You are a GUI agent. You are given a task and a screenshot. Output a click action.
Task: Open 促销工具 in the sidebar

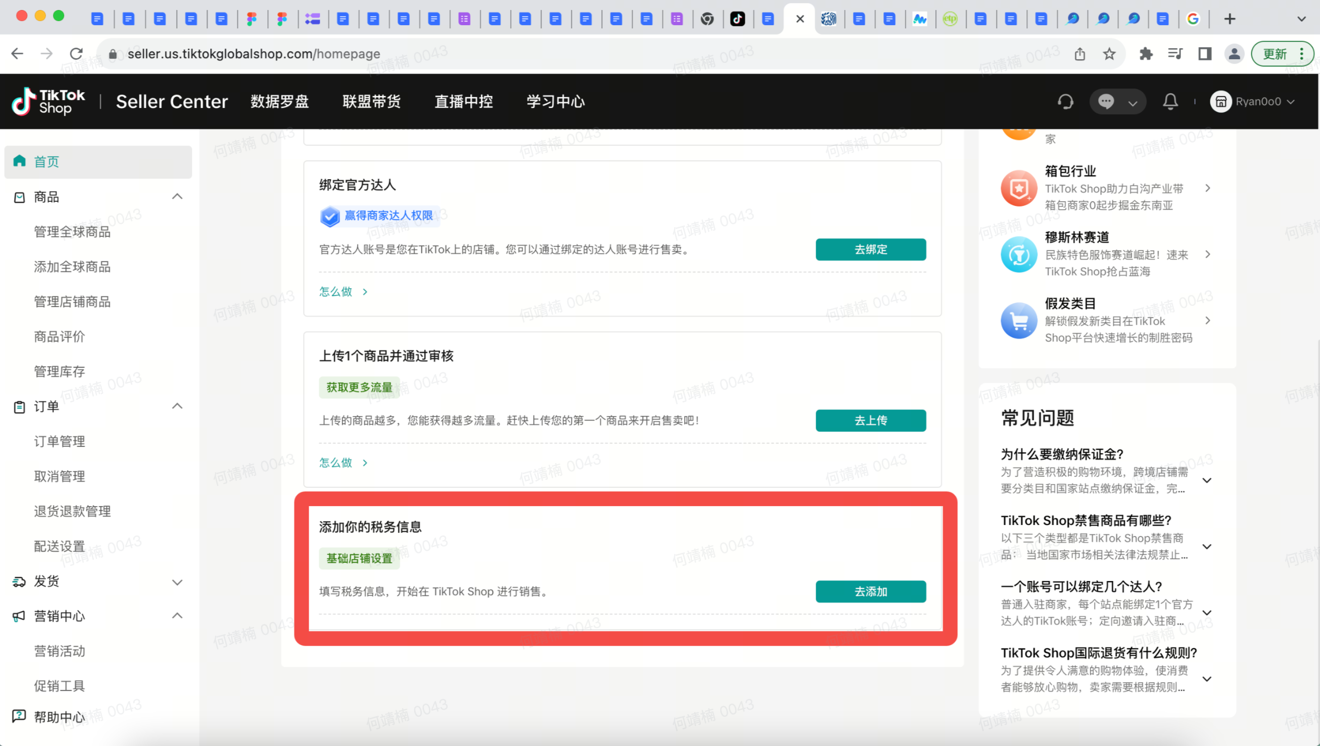click(x=59, y=686)
